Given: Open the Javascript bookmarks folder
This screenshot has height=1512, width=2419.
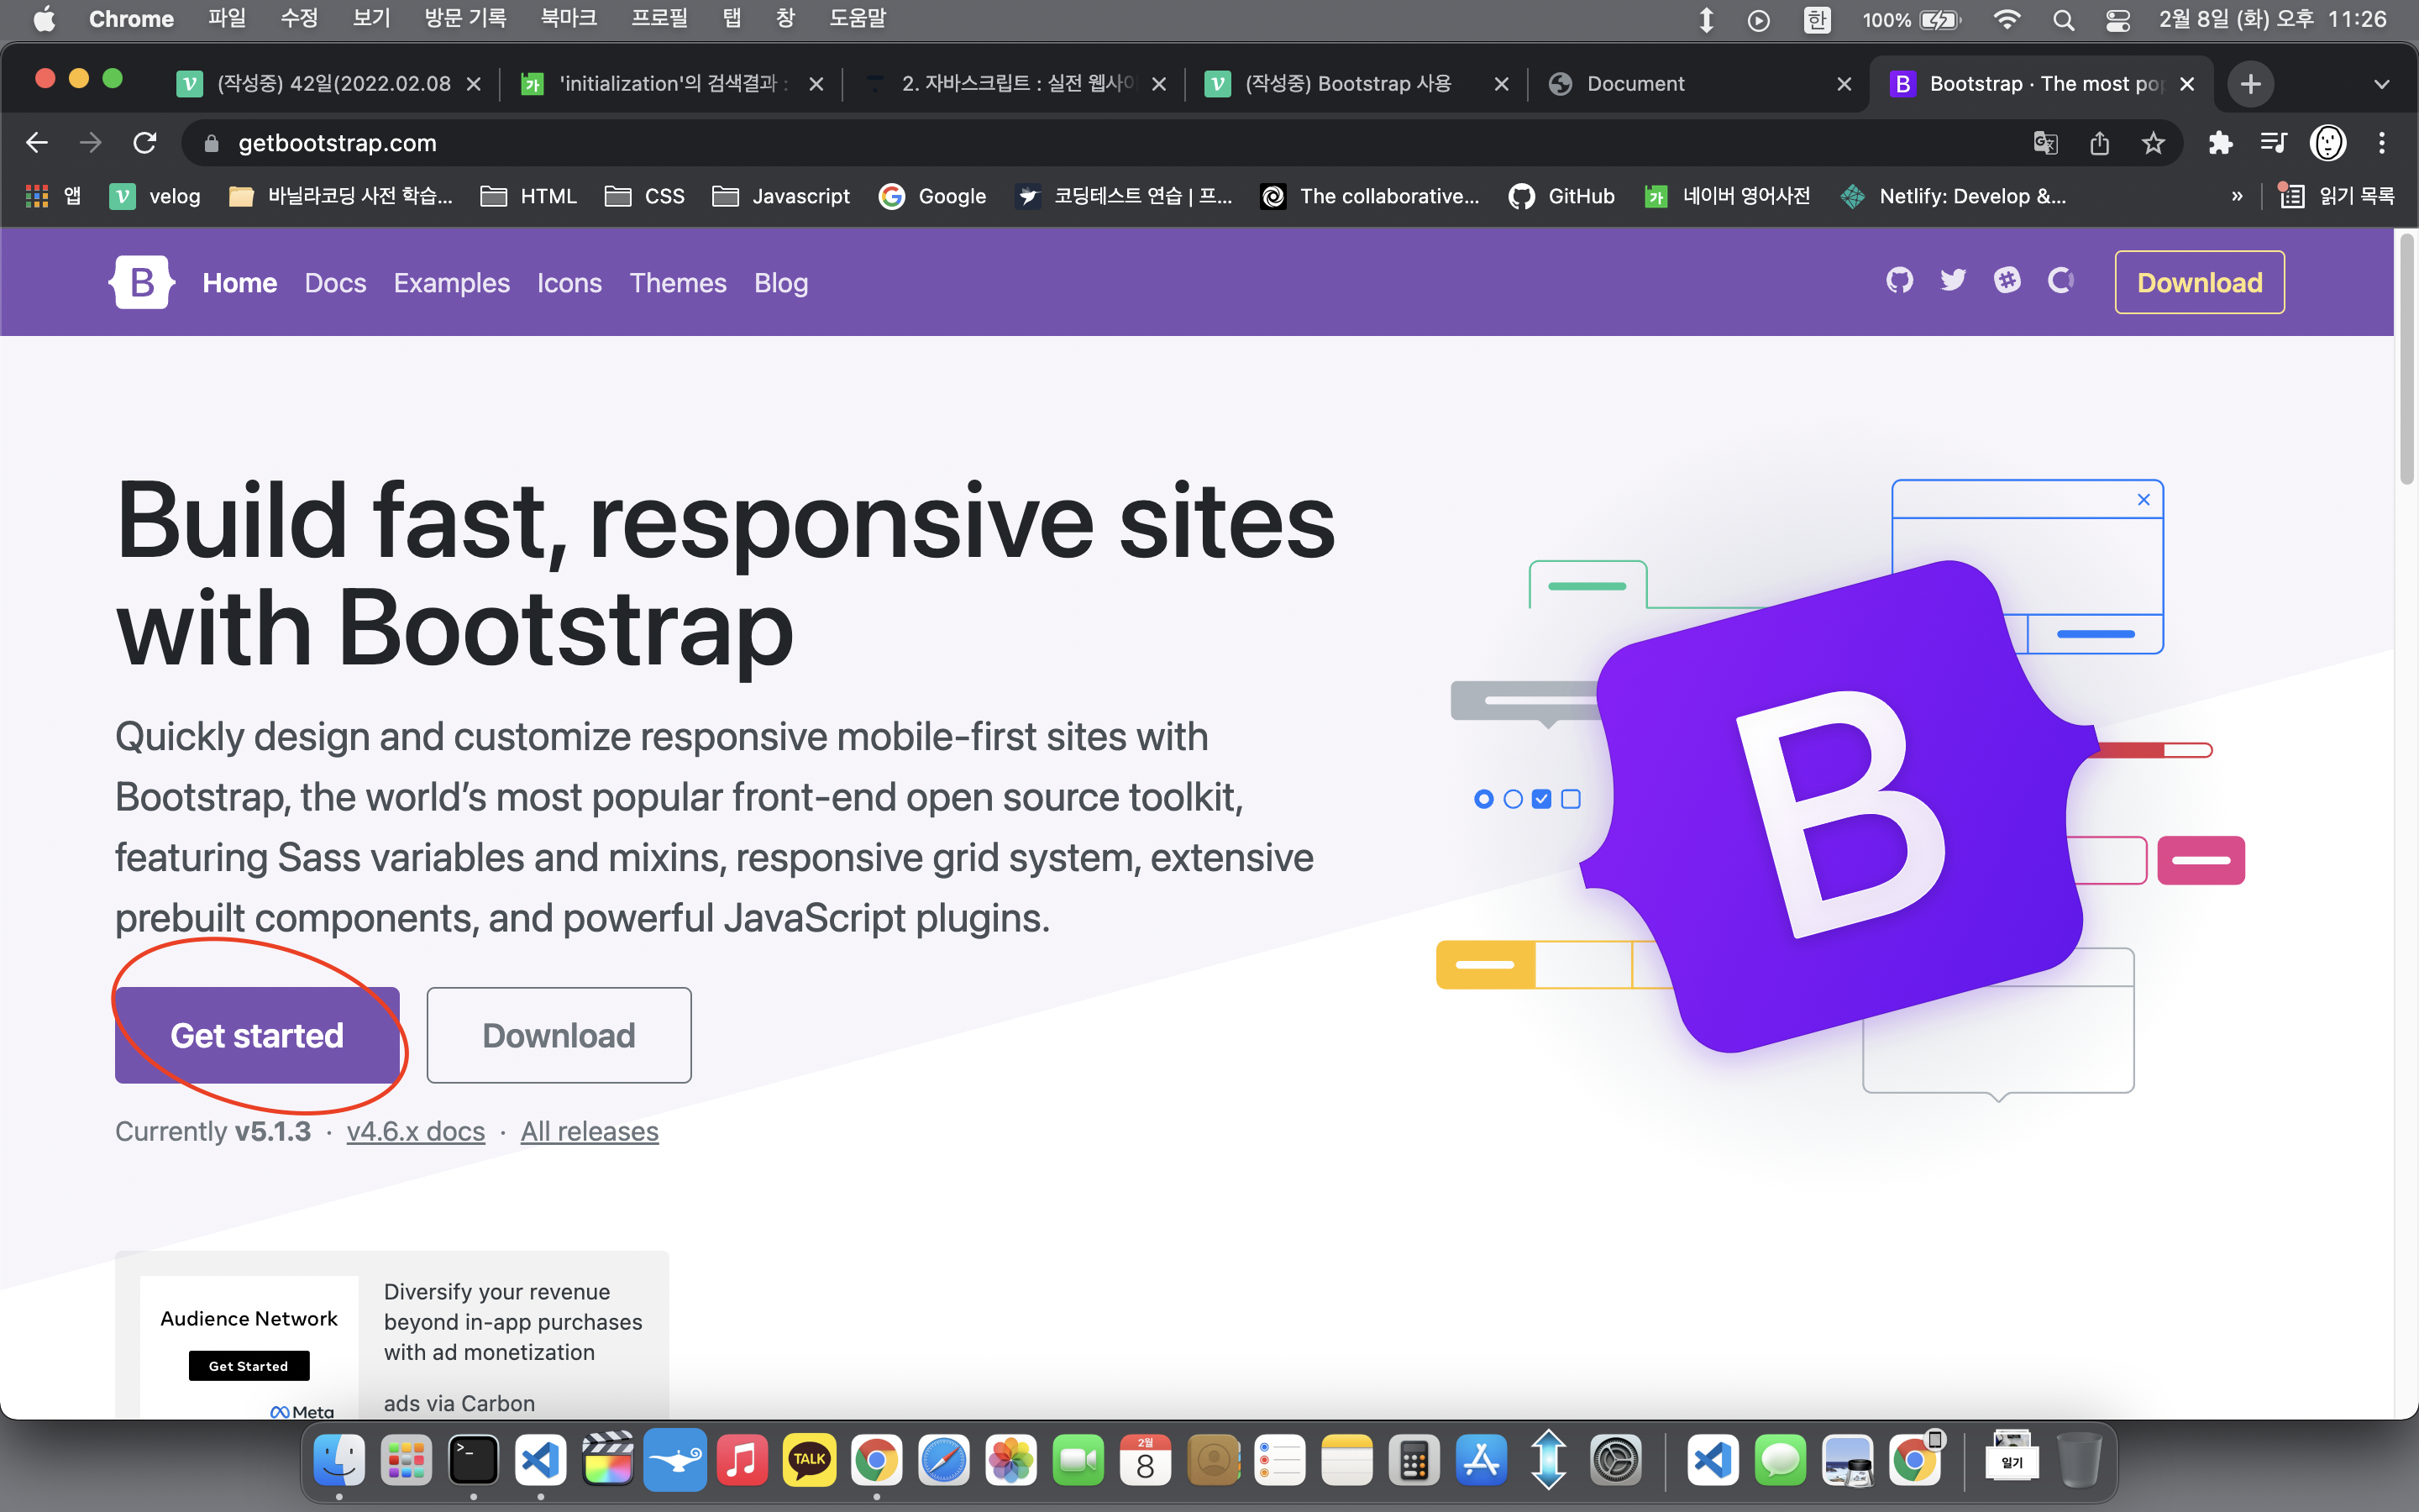Looking at the screenshot, I should [x=780, y=196].
